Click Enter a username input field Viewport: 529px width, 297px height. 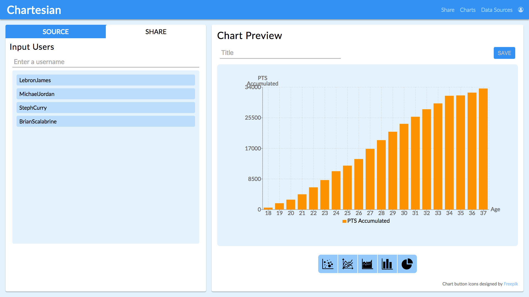coord(105,62)
